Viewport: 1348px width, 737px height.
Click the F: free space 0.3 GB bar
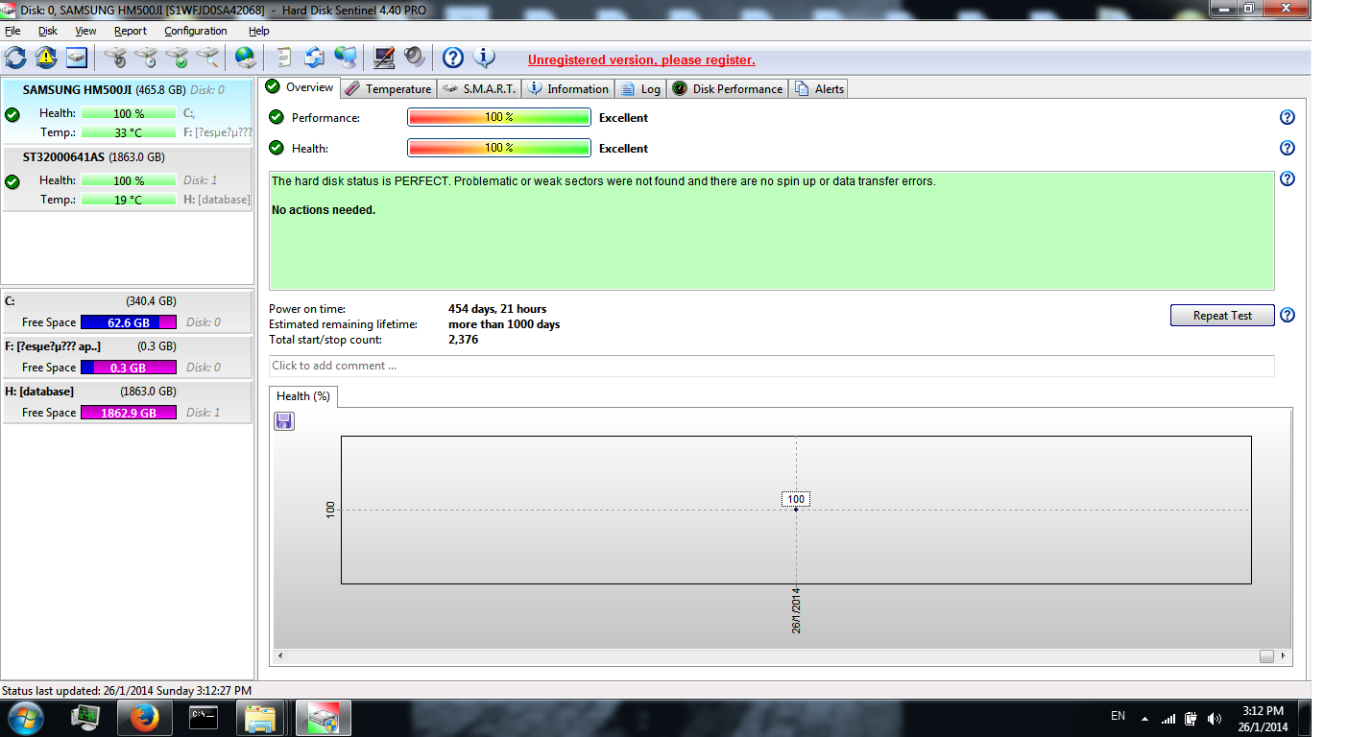click(129, 368)
